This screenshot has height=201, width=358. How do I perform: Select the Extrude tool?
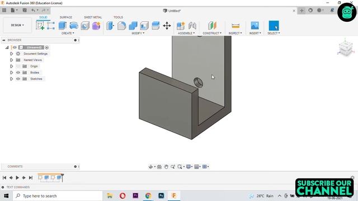(x=62, y=26)
